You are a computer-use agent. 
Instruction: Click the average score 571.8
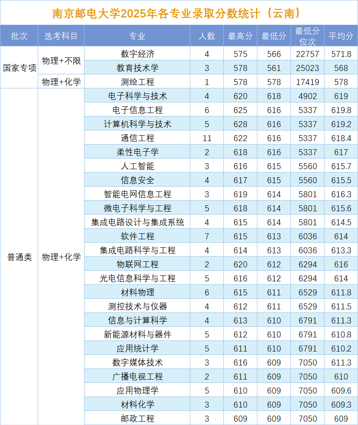click(x=341, y=54)
